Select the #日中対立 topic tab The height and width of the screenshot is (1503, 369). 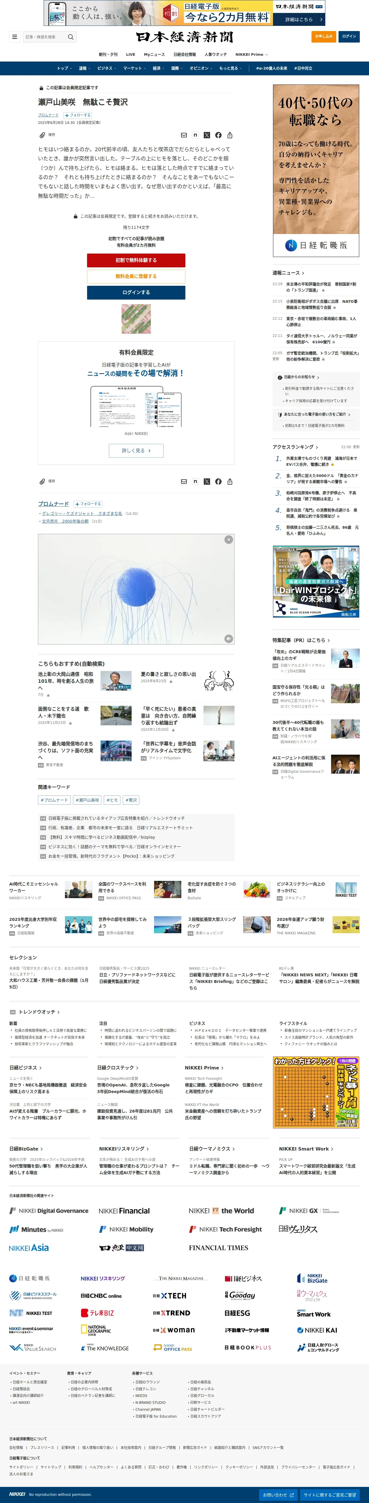(303, 68)
